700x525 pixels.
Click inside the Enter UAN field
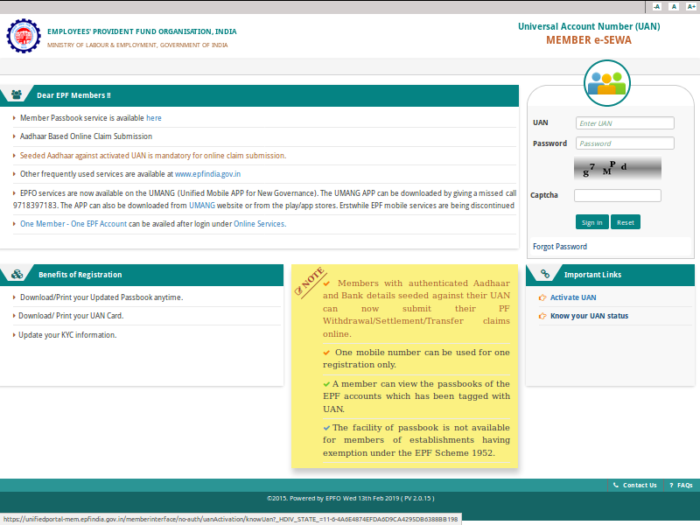(624, 122)
